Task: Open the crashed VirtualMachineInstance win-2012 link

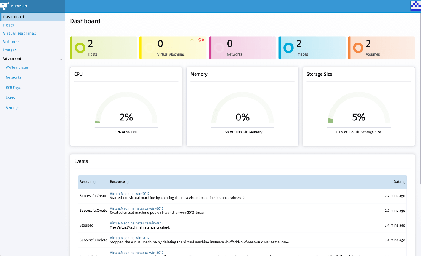Action: [x=136, y=223]
